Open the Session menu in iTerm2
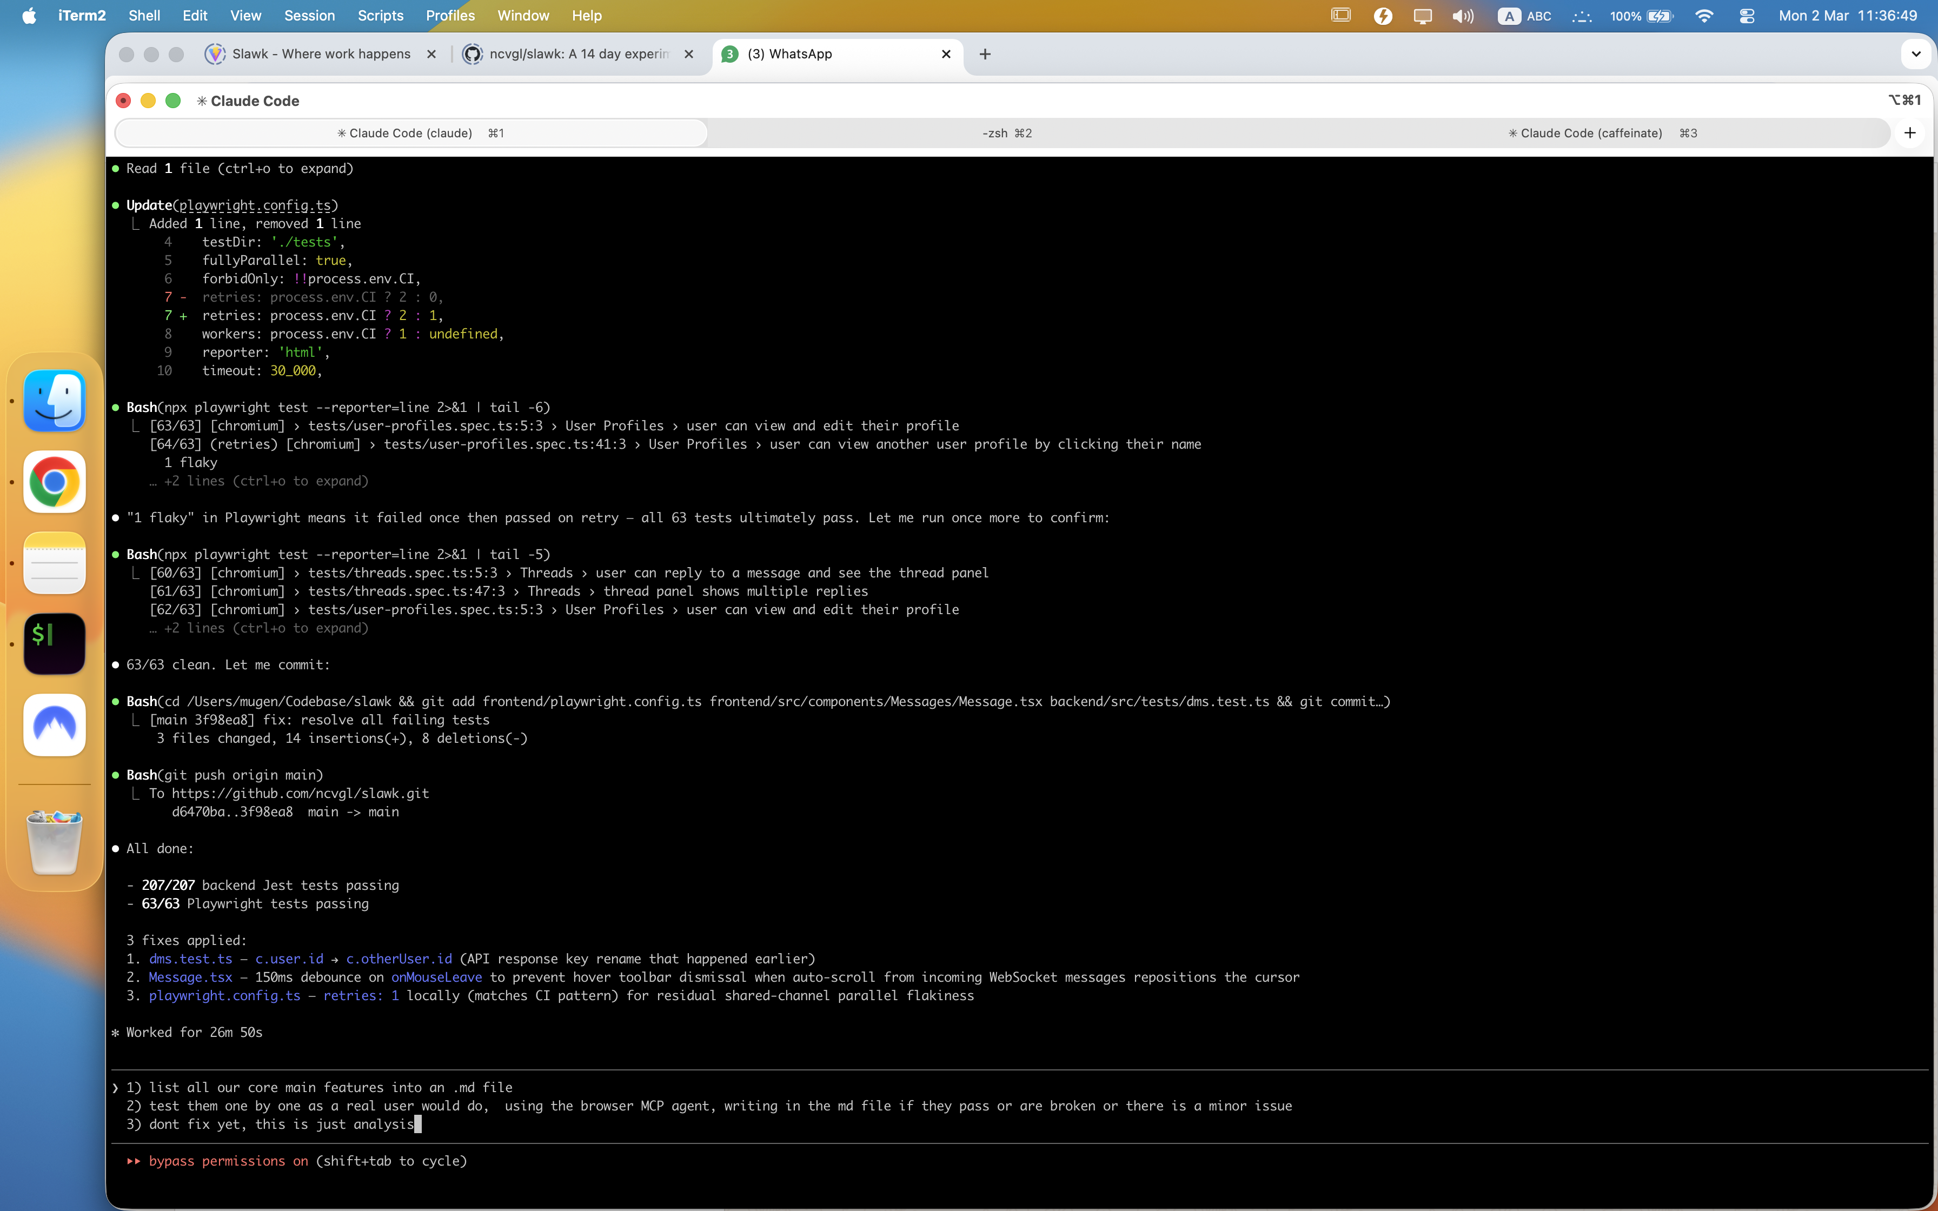 click(x=309, y=15)
